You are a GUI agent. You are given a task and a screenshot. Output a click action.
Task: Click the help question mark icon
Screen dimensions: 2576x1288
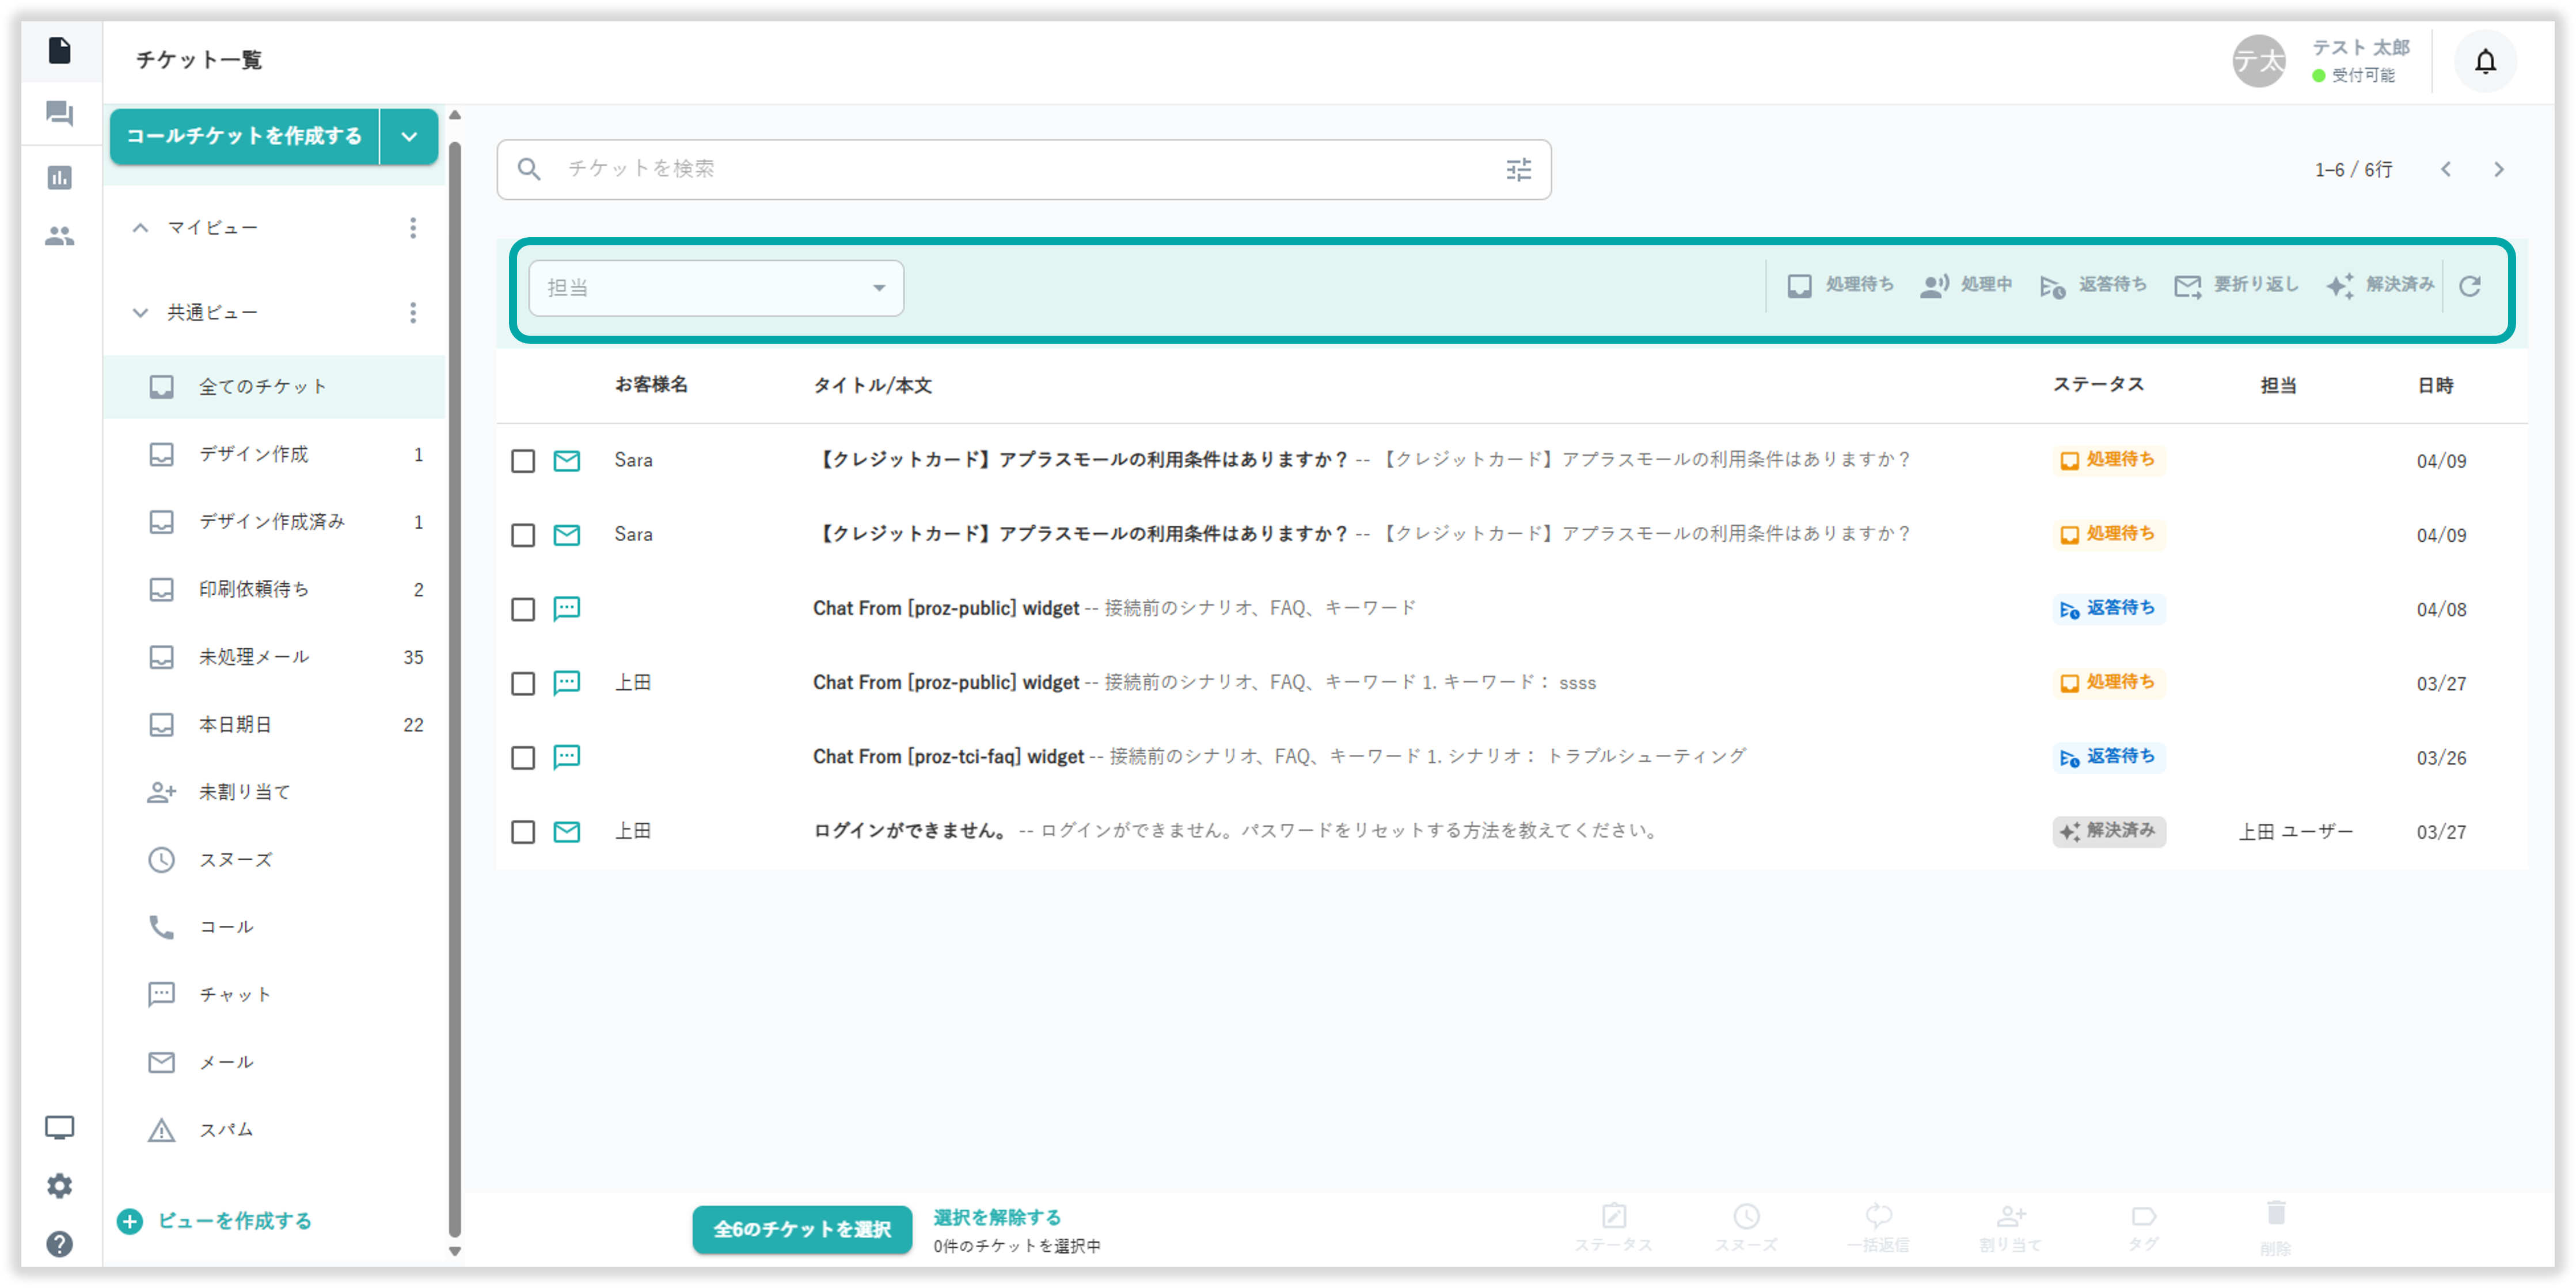click(60, 1244)
